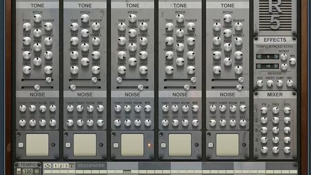Switch to sequencer pattern 2
311x175 pixels.
[61, 166]
